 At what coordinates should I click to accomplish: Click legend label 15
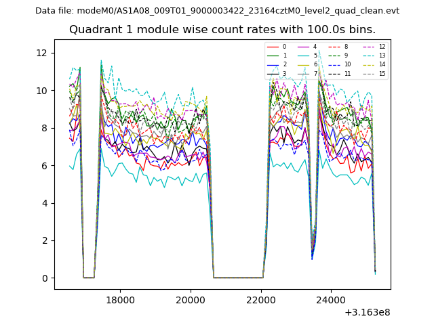(382, 73)
